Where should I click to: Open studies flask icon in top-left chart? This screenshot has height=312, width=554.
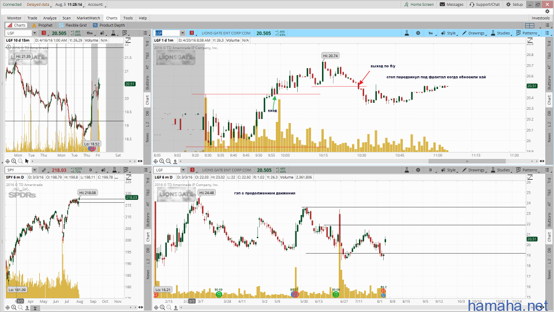tap(114, 33)
